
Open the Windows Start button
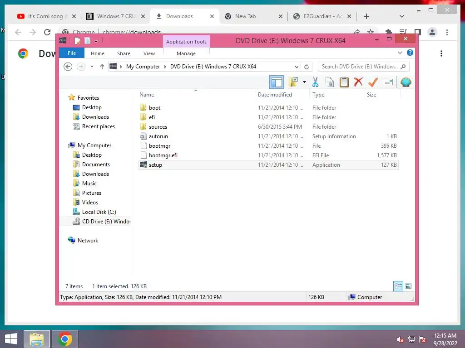click(x=11, y=339)
